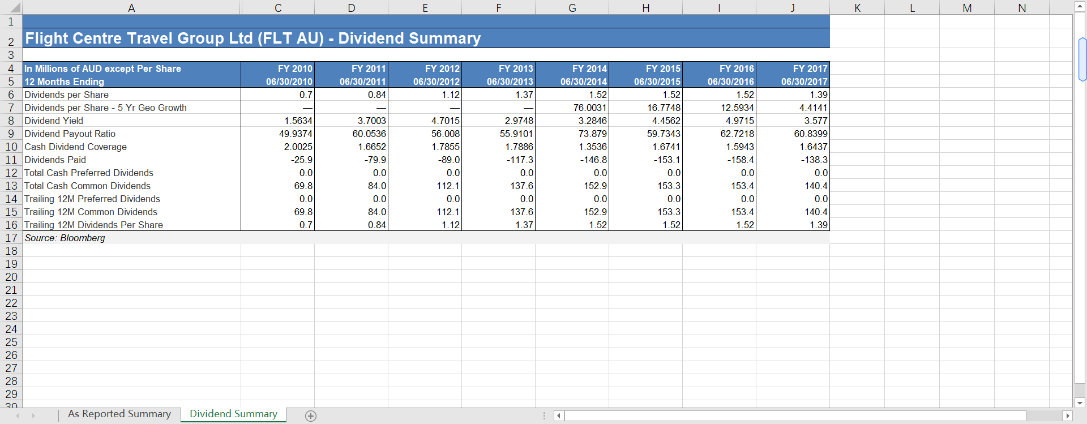The width and height of the screenshot is (1087, 424).
Task: Click the -117.3 dividends paid value
Action: point(499,160)
